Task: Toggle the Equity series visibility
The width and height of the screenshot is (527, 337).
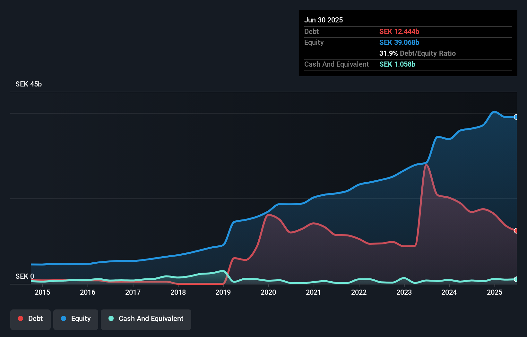Action: (76, 319)
